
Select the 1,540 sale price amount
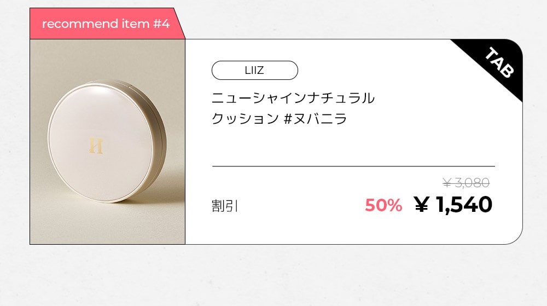tap(463, 205)
